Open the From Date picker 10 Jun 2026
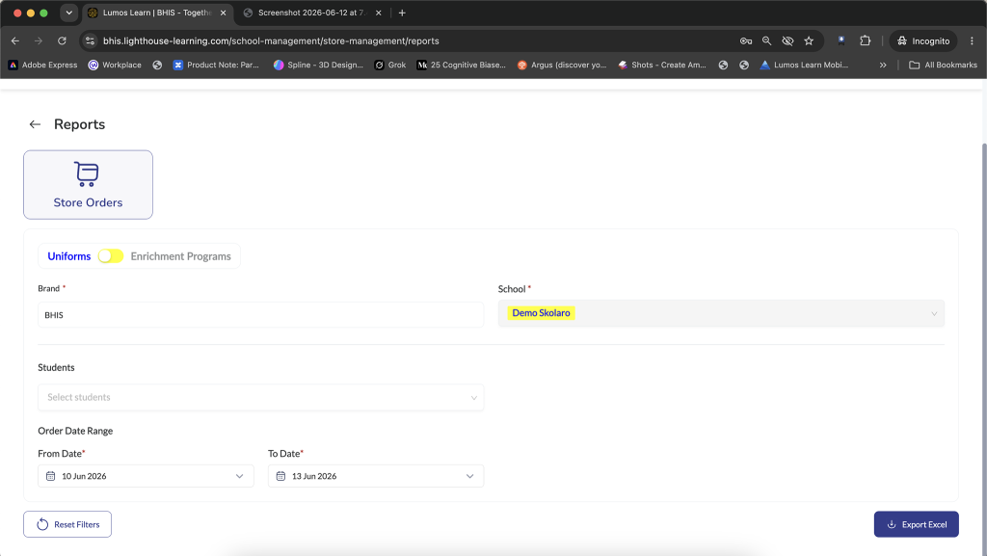The image size is (987, 556). 147,476
